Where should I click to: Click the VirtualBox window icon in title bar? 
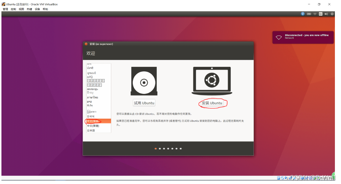4,4
